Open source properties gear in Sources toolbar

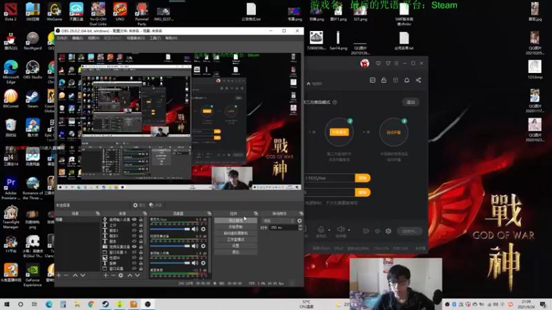[121, 276]
